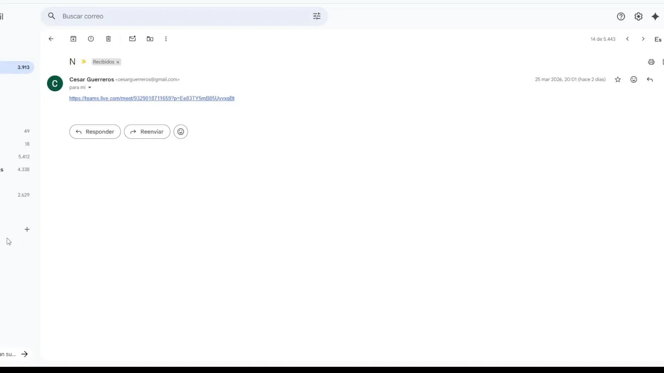
Task: Click the search magnifier icon
Action: coord(51,16)
